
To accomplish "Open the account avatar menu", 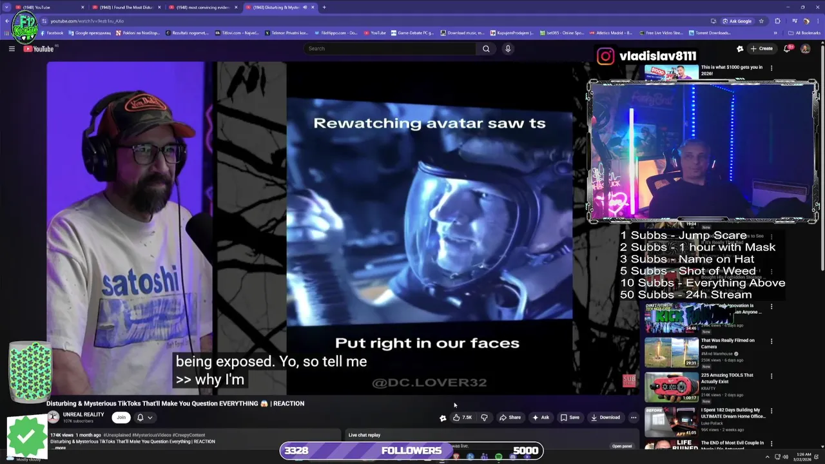I will pyautogui.click(x=805, y=48).
